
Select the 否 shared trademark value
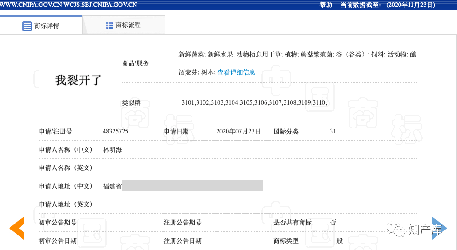click(x=333, y=223)
